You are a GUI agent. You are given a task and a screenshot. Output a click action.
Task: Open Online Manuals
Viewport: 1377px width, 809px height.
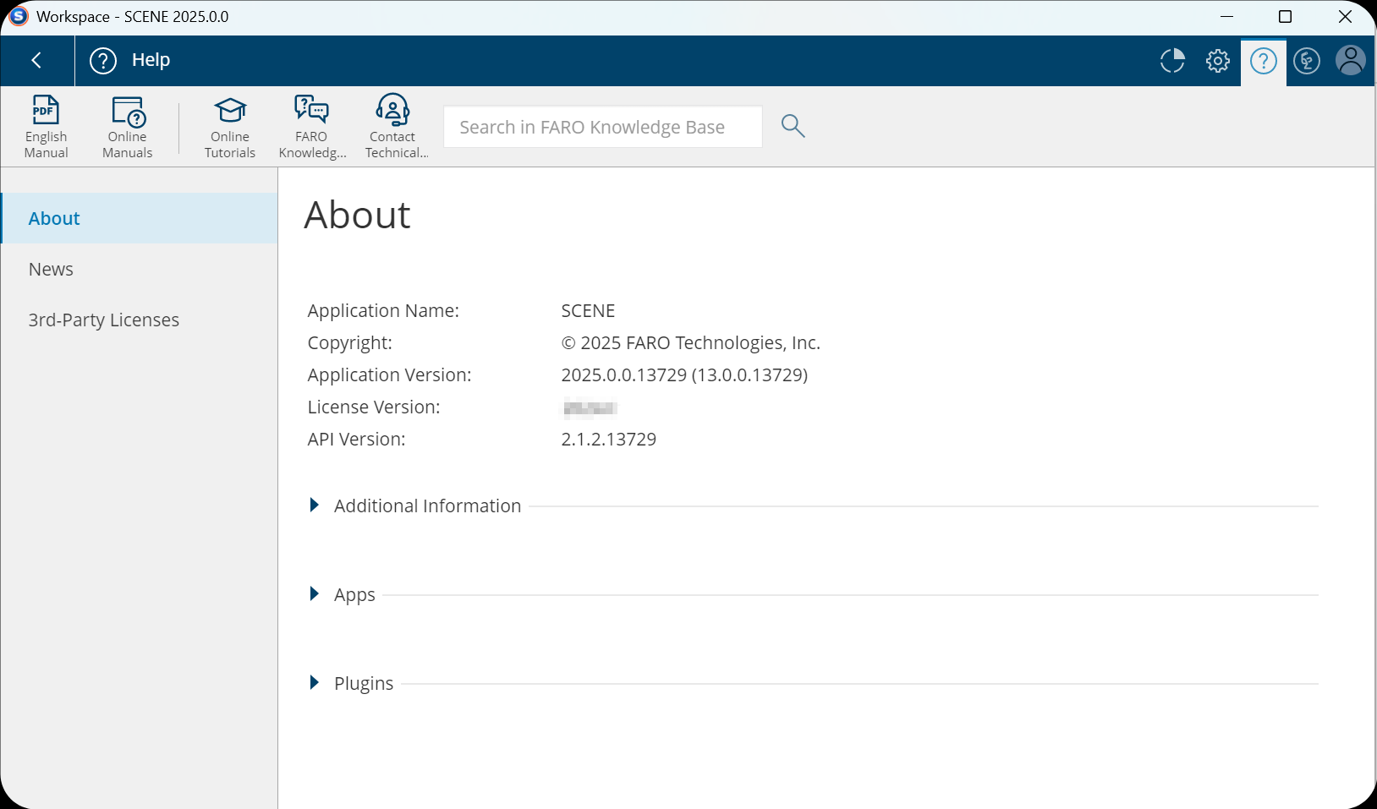click(x=128, y=127)
